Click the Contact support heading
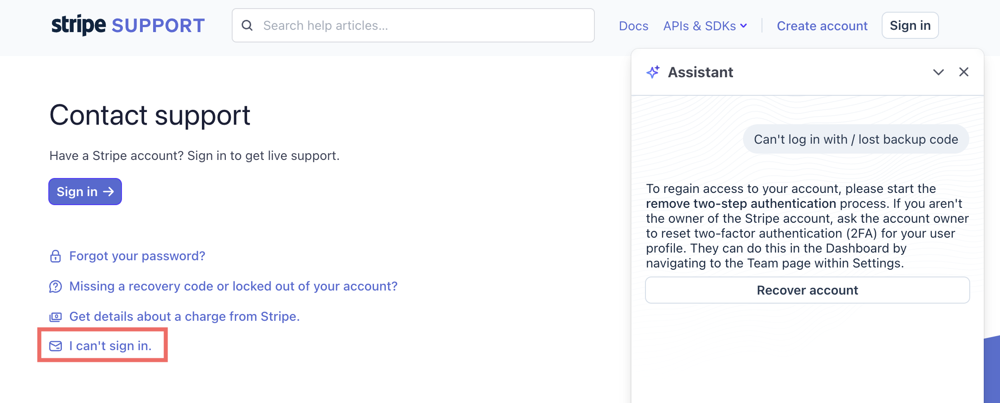 coord(150,116)
